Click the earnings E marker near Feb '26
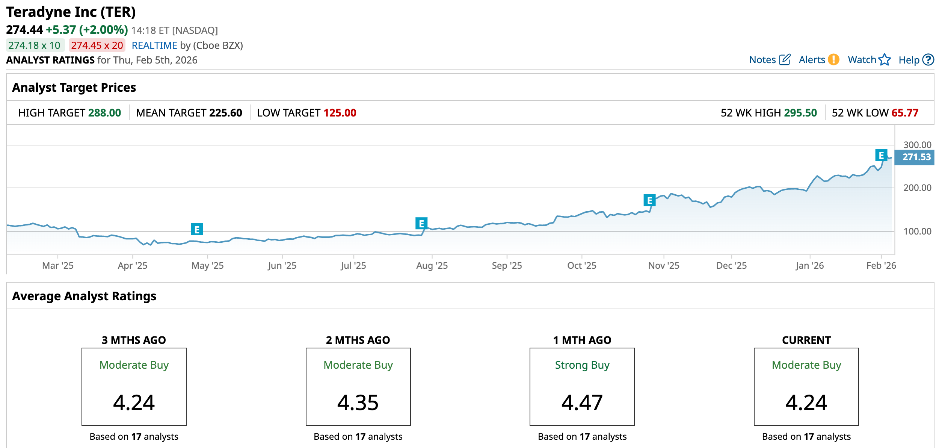The height and width of the screenshot is (448, 939). 881,155
